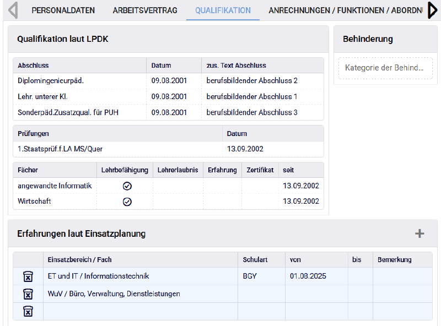Delete the ET und IT / Informationstechnik row
Viewport: 441px width, 326px height.
tap(28, 276)
